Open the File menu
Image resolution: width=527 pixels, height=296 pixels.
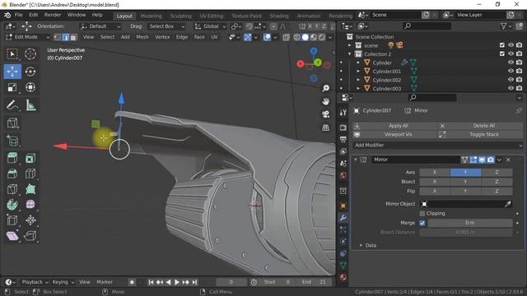19,15
